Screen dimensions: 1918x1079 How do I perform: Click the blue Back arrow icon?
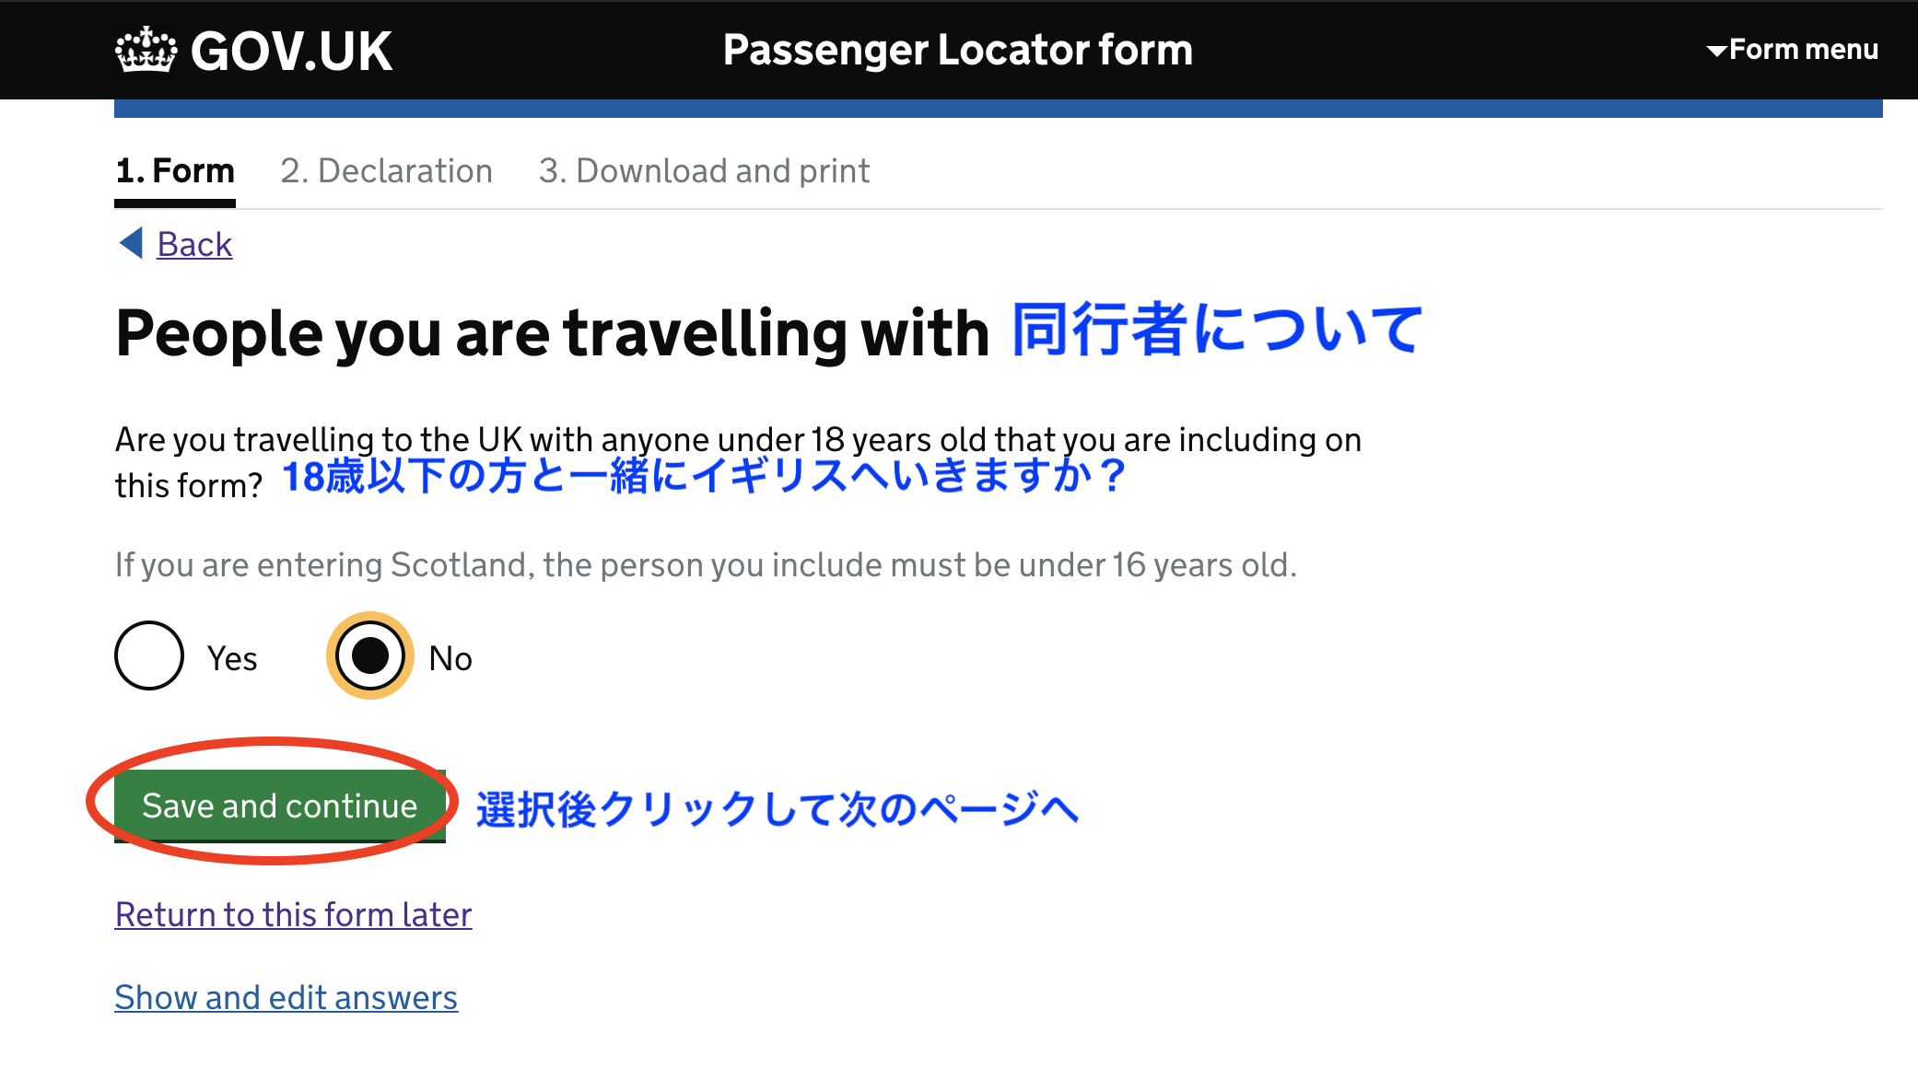(131, 243)
